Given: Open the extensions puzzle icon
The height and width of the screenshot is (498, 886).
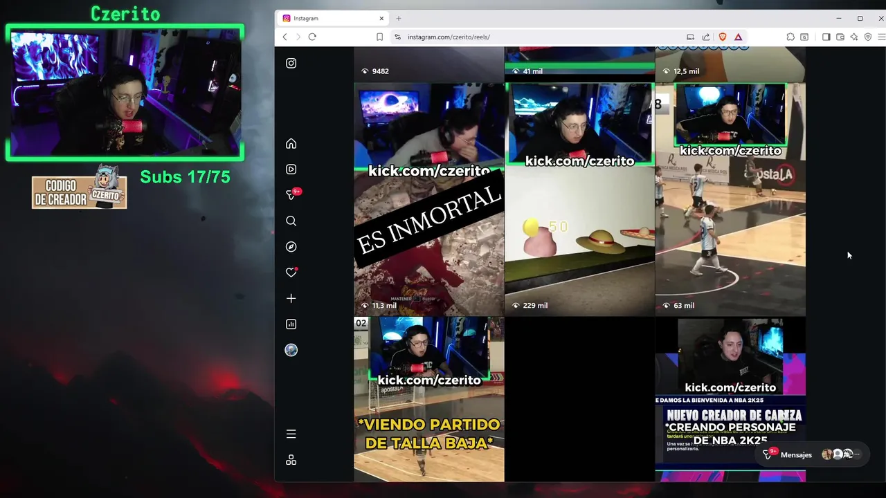Looking at the screenshot, I should click(790, 37).
